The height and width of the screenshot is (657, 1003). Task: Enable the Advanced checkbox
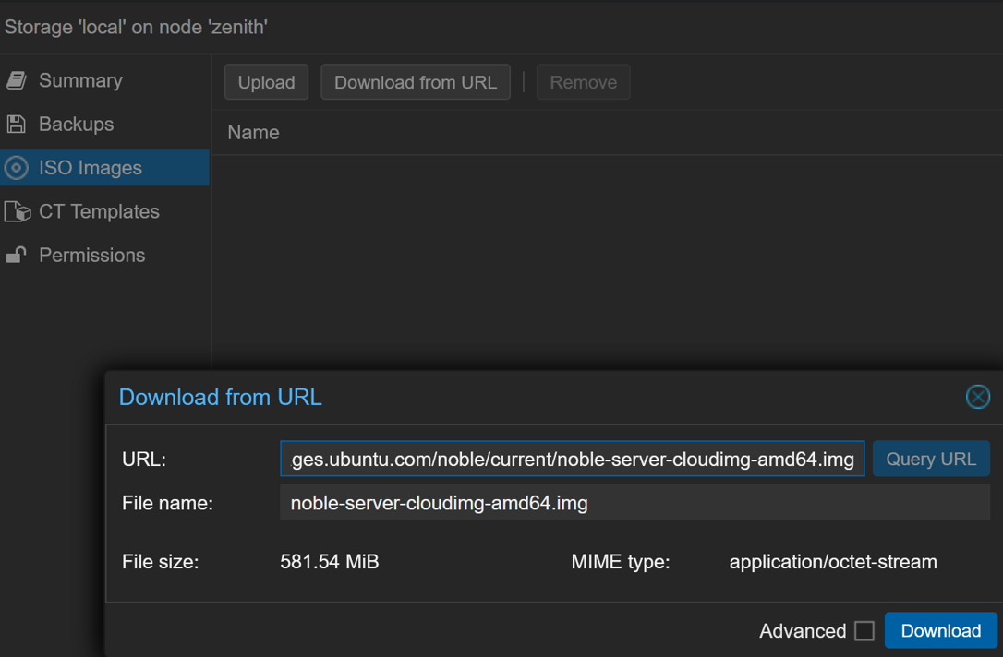tap(864, 631)
